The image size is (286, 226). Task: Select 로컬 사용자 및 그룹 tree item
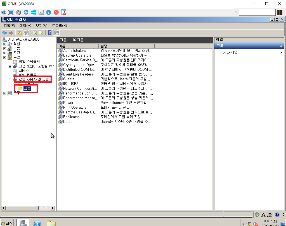tap(34, 79)
